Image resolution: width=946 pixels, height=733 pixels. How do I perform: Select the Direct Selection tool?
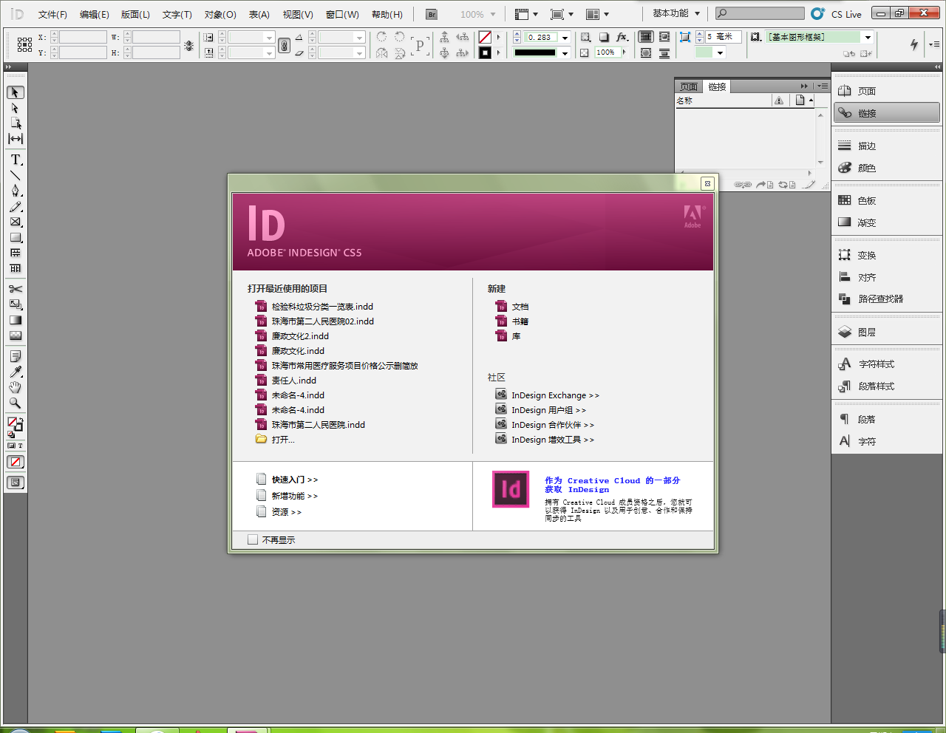click(16, 108)
